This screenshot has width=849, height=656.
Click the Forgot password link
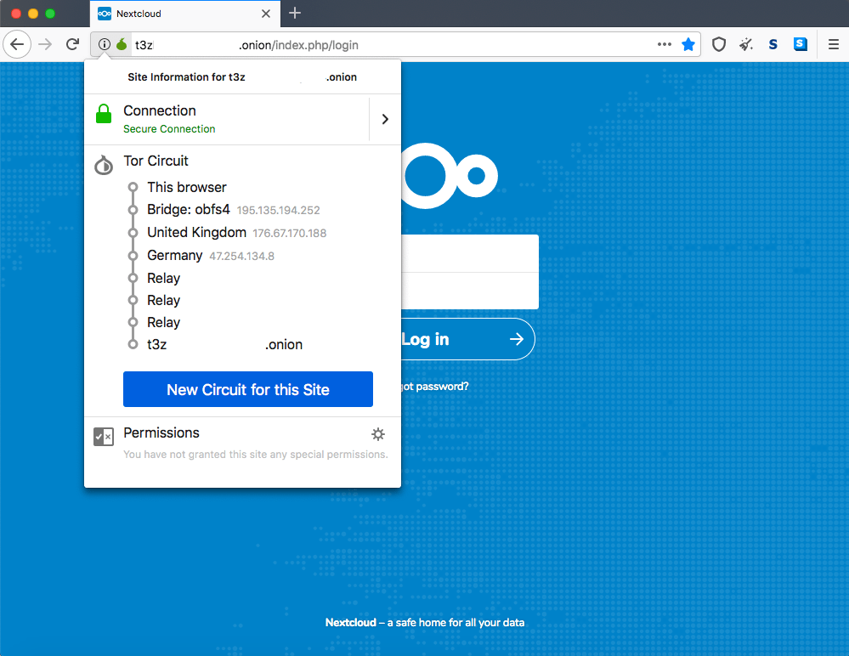click(x=435, y=387)
